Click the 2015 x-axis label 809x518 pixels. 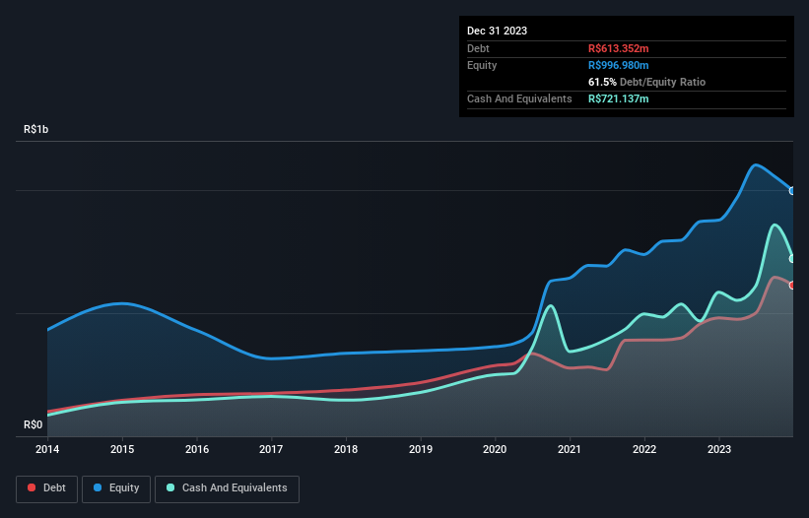[122, 449]
